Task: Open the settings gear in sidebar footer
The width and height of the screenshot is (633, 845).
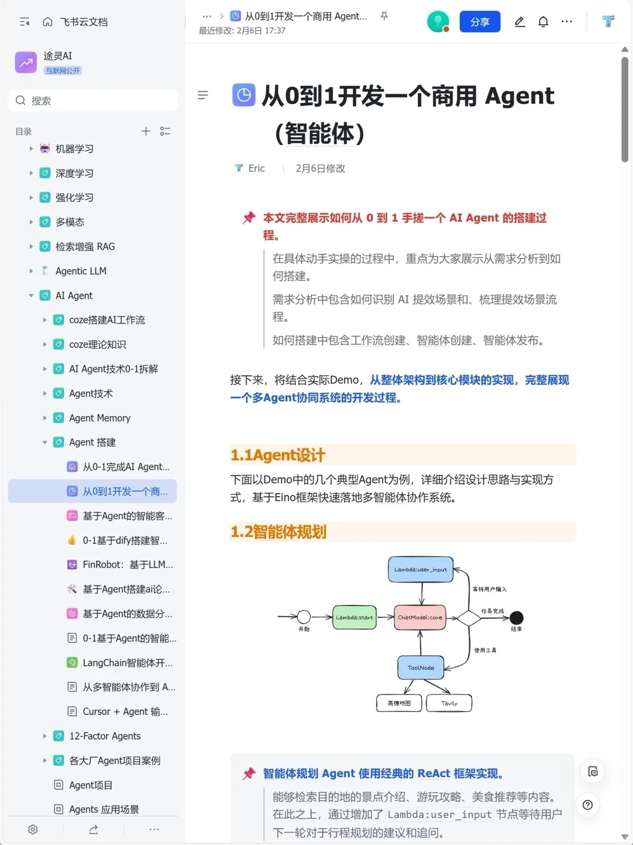Action: (33, 829)
